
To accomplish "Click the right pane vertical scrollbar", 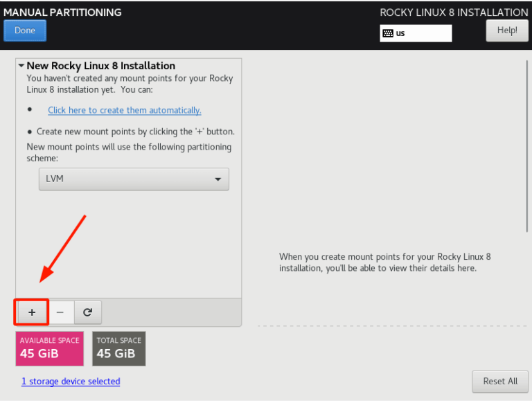I will point(526,146).
